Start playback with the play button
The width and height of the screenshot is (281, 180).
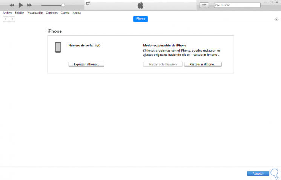pos(21,5)
